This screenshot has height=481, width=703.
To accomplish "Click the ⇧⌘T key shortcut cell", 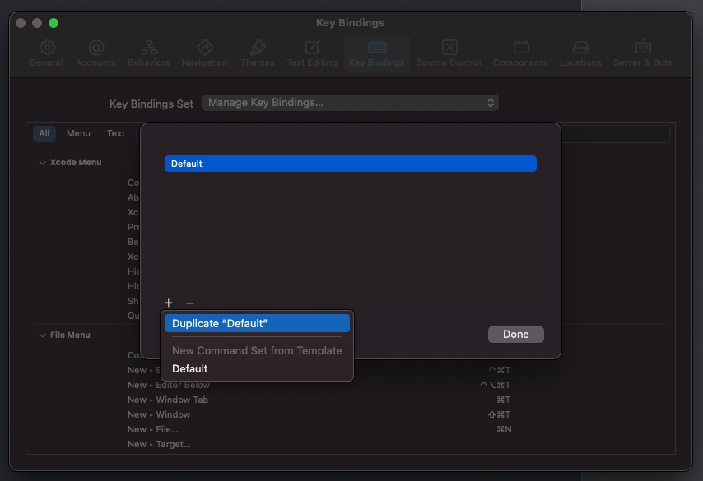I will pos(499,414).
